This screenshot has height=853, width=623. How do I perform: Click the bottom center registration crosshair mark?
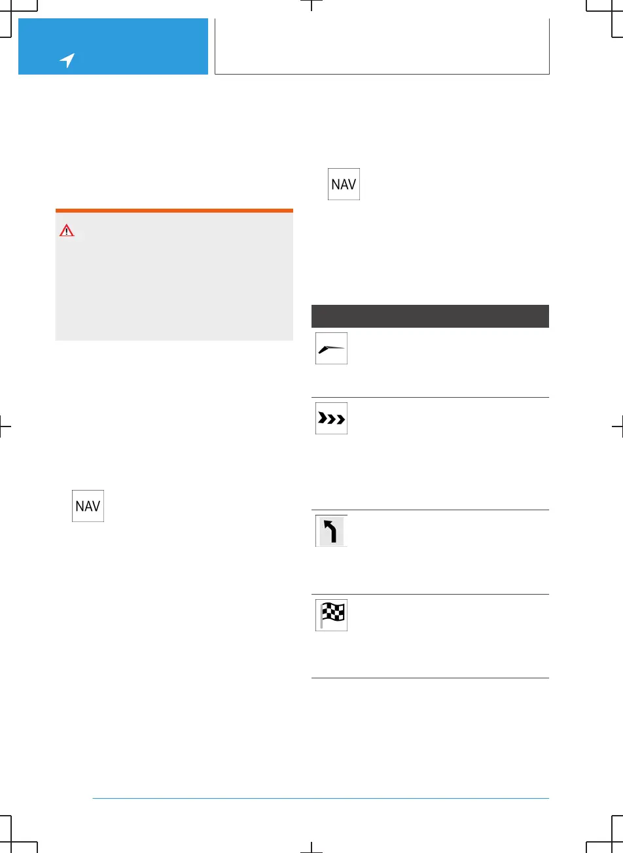312,846
